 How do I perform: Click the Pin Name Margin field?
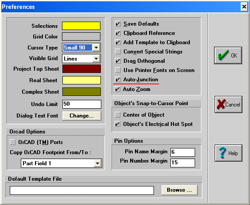click(x=183, y=152)
